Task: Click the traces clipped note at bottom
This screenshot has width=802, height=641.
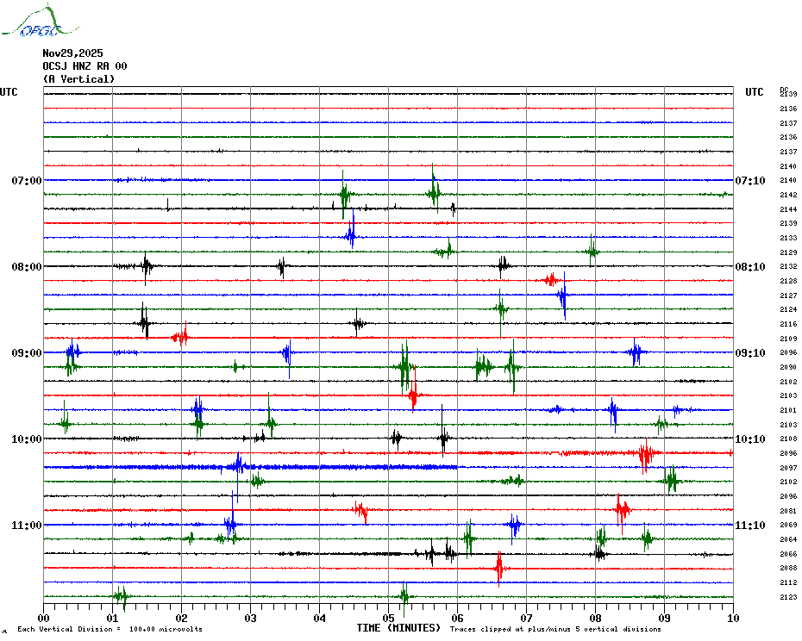Action: pyautogui.click(x=555, y=630)
